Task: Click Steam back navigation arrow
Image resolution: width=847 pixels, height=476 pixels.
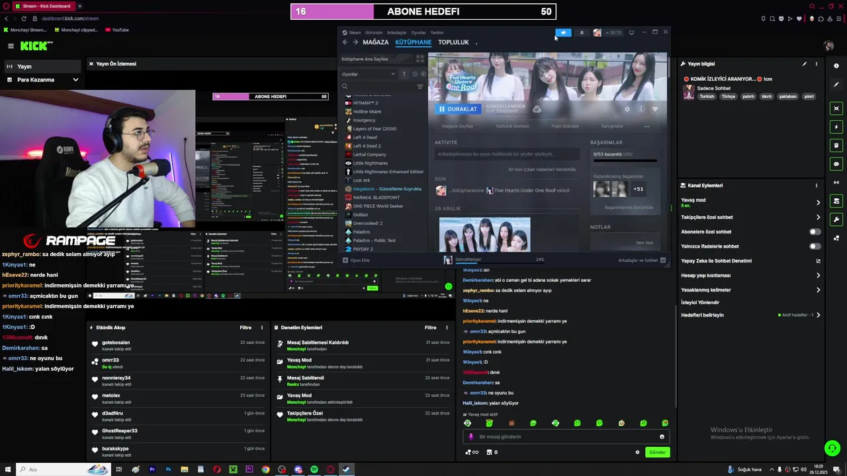Action: point(345,42)
